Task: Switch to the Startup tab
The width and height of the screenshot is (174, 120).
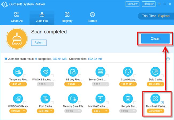Action: [x=92, y=17]
